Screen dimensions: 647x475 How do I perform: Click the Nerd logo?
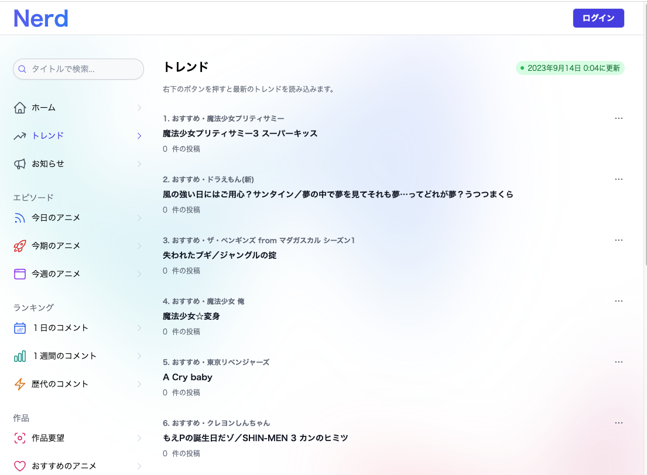pyautogui.click(x=41, y=19)
